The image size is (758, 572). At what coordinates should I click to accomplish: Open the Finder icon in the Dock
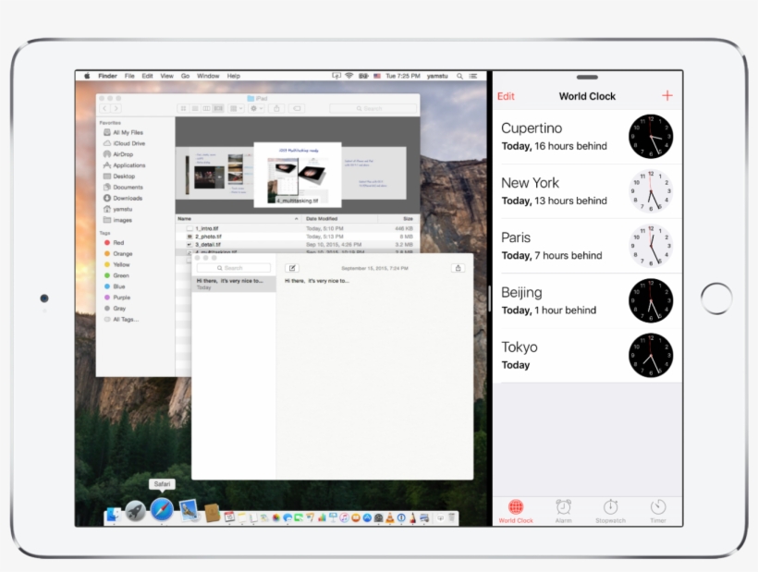click(x=114, y=515)
